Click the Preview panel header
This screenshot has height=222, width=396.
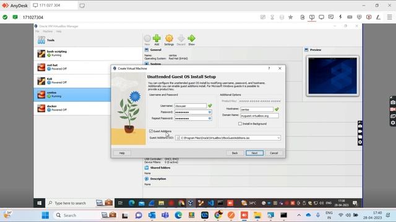tap(316, 50)
